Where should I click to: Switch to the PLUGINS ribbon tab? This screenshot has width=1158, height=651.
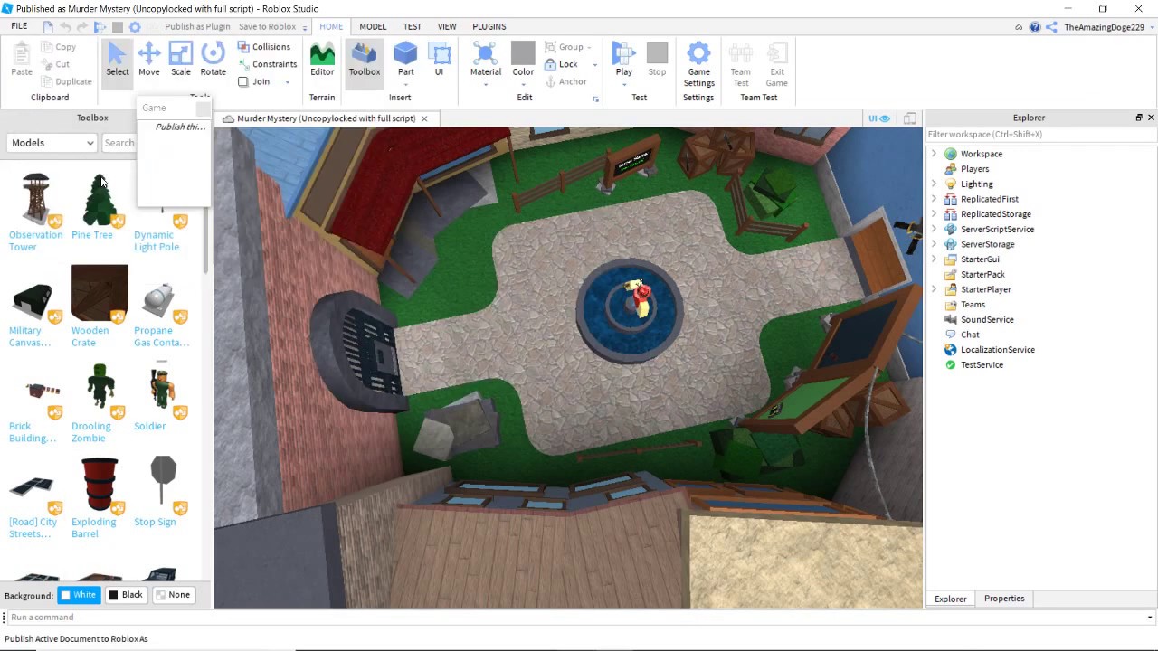pos(489,26)
